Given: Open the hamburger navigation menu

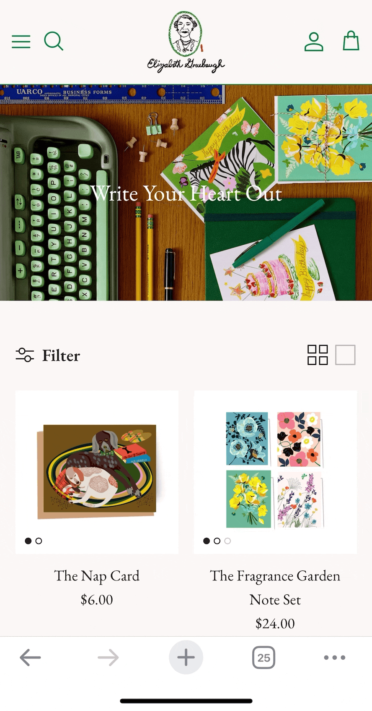Looking at the screenshot, I should coord(21,42).
